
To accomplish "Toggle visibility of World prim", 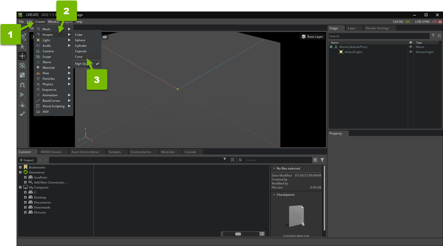I will tap(411, 47).
